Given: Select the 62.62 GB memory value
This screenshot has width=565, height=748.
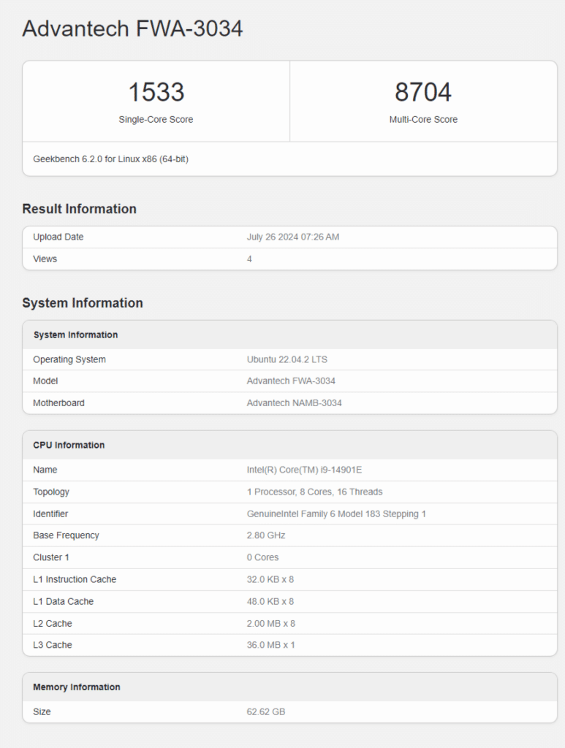Looking at the screenshot, I should click(x=266, y=711).
